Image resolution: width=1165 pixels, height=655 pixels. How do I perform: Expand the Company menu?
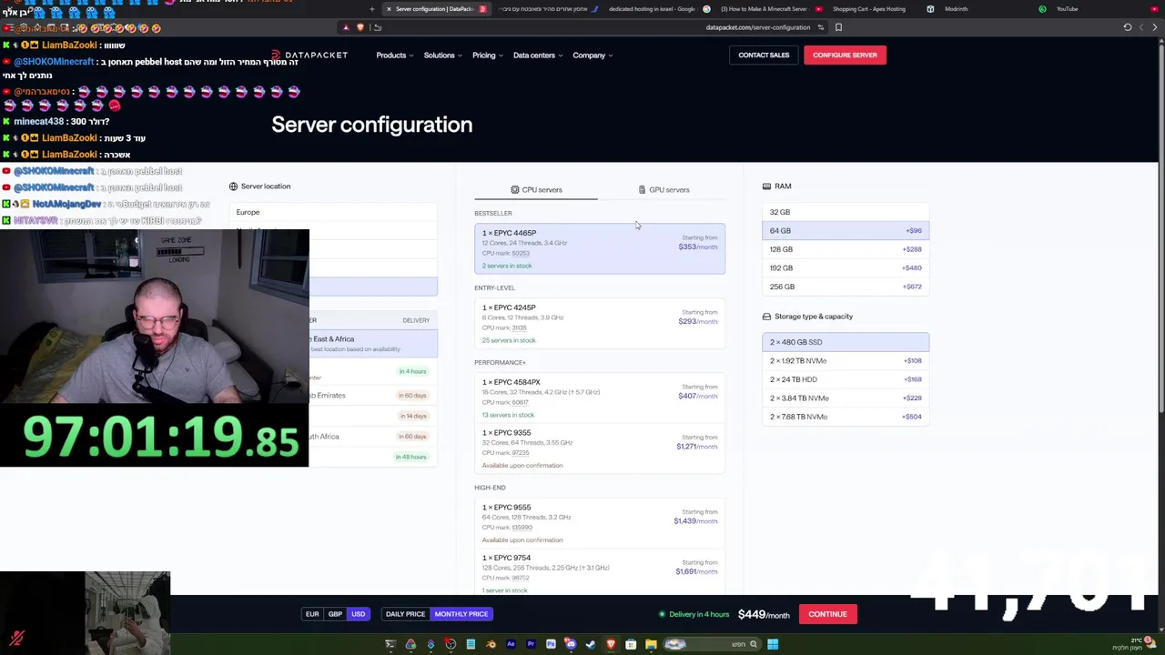(x=593, y=55)
